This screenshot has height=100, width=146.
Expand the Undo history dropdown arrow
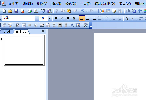[87, 11]
